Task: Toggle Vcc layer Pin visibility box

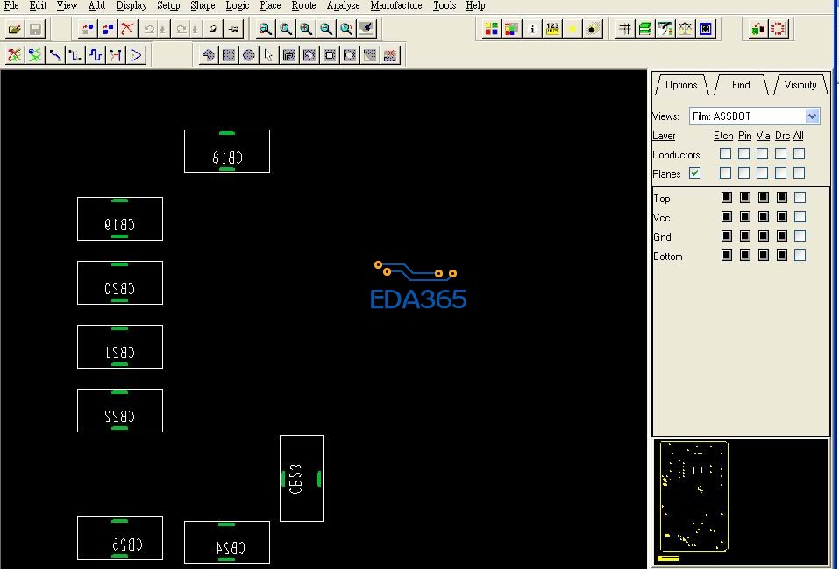Action: 745,217
